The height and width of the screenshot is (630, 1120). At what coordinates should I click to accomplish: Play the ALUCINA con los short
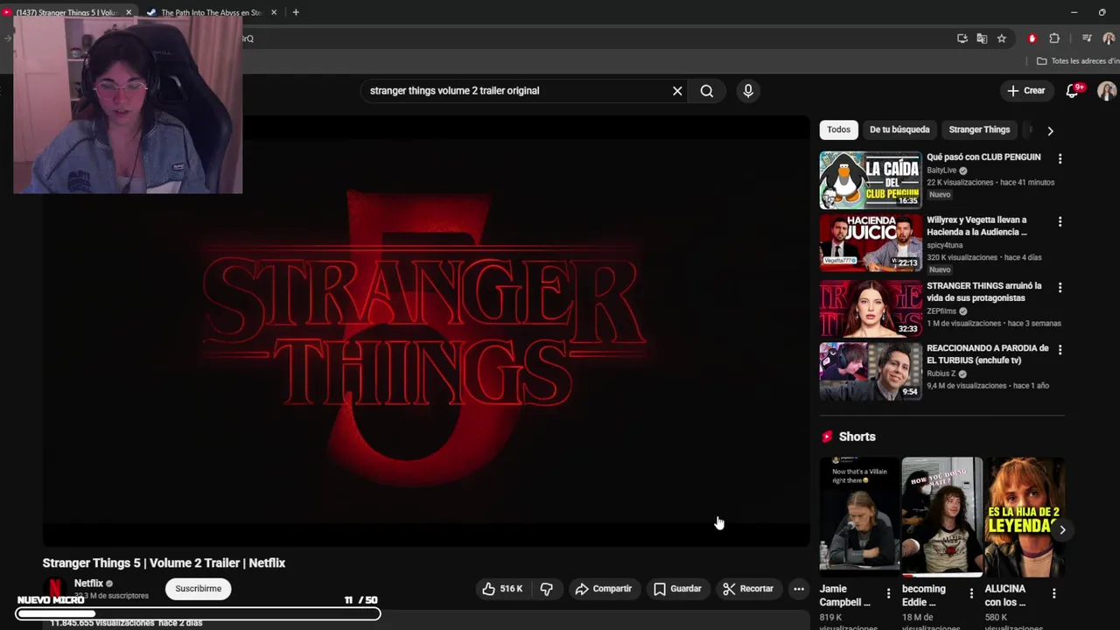click(x=1025, y=515)
